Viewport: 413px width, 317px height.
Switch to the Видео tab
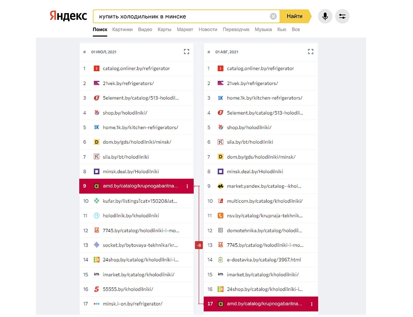pyautogui.click(x=145, y=30)
